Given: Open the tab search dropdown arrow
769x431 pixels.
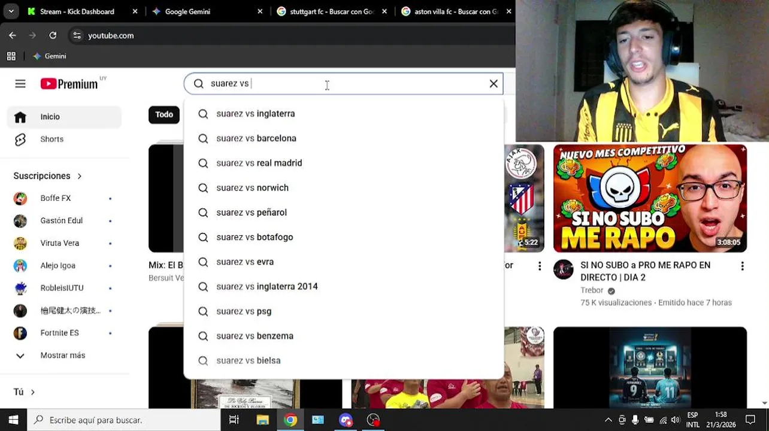Looking at the screenshot, I should 11,11.
